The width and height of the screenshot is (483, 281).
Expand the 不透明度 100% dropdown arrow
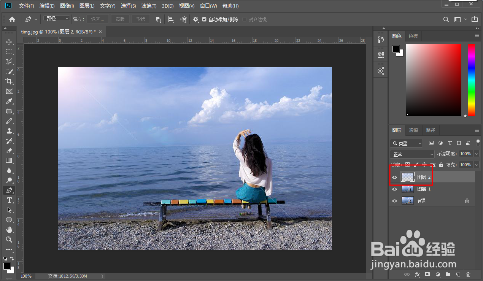[x=477, y=154]
